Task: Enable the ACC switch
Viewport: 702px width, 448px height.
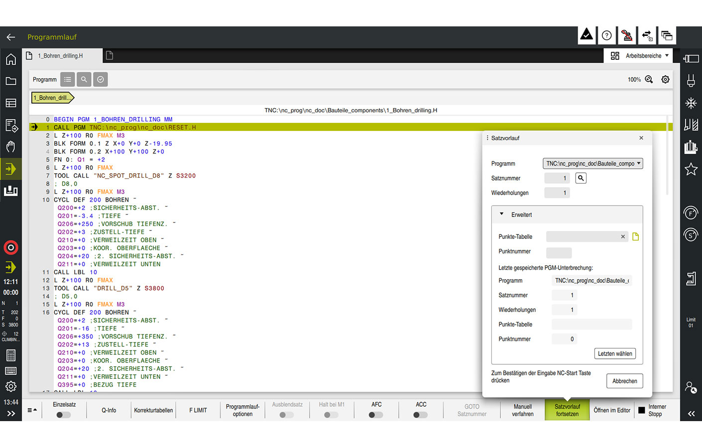Action: (x=421, y=415)
